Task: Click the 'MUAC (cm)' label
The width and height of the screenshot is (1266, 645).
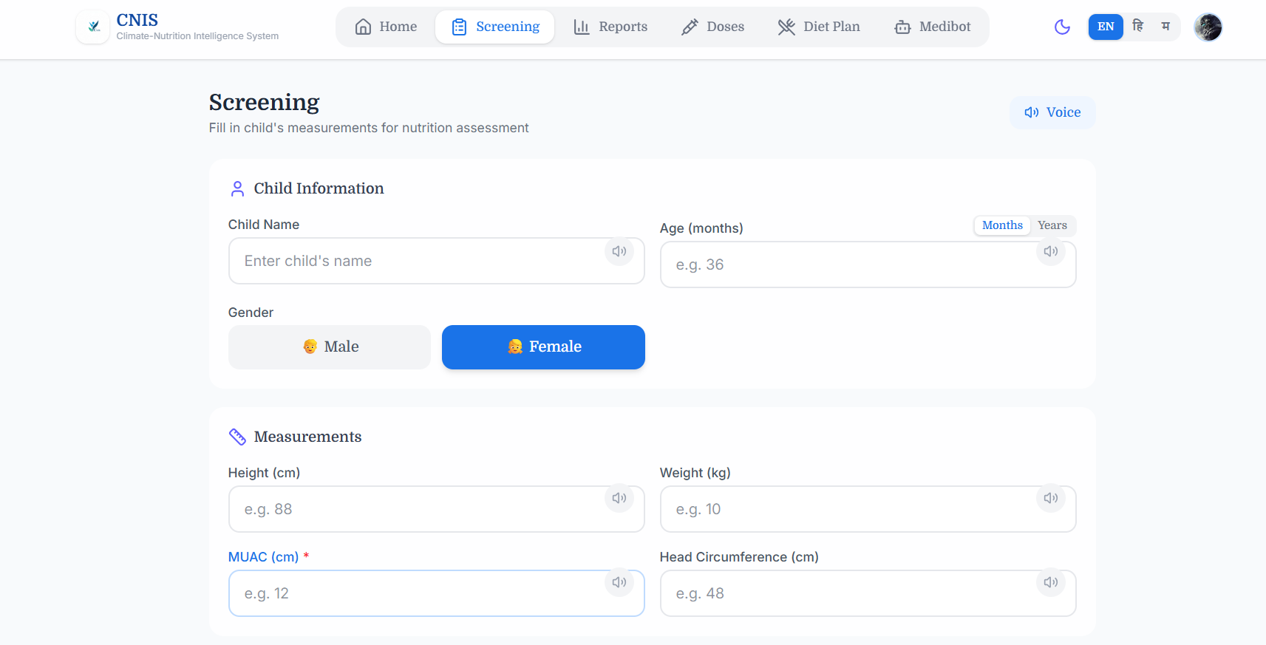Action: click(264, 557)
